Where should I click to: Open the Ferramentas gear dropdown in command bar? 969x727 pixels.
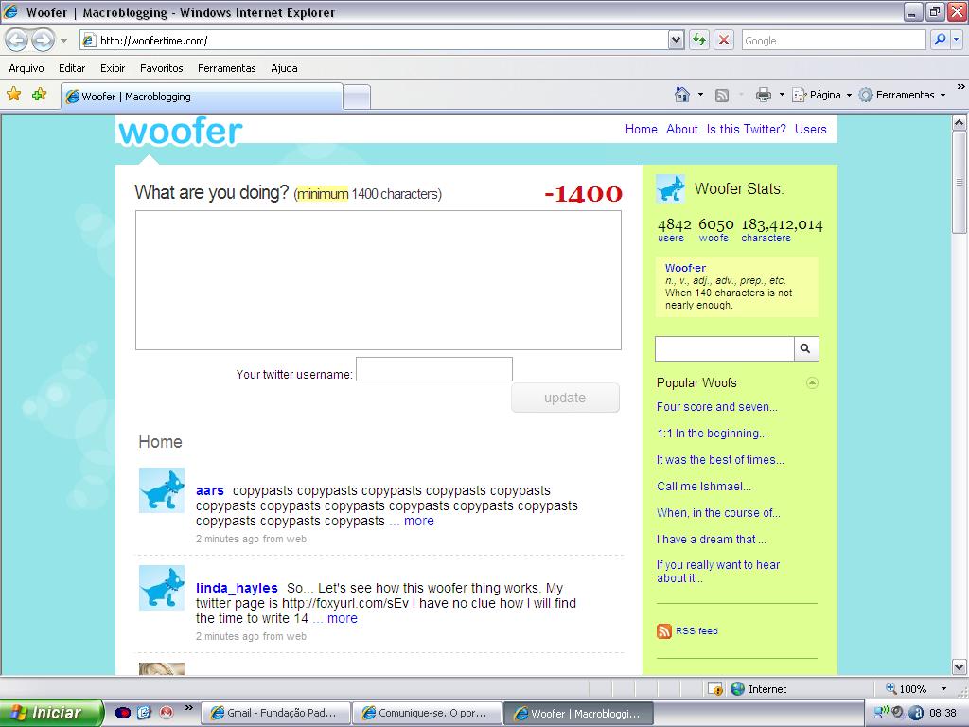tap(902, 95)
